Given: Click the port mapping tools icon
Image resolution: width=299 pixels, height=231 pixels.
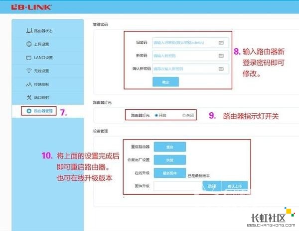Looking at the screenshot, I should click(x=29, y=97).
